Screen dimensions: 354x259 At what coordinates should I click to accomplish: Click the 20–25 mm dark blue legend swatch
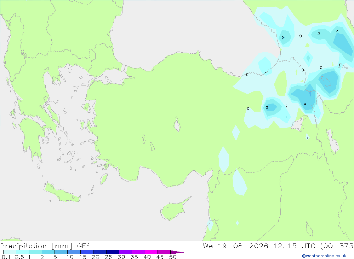point(99,252)
